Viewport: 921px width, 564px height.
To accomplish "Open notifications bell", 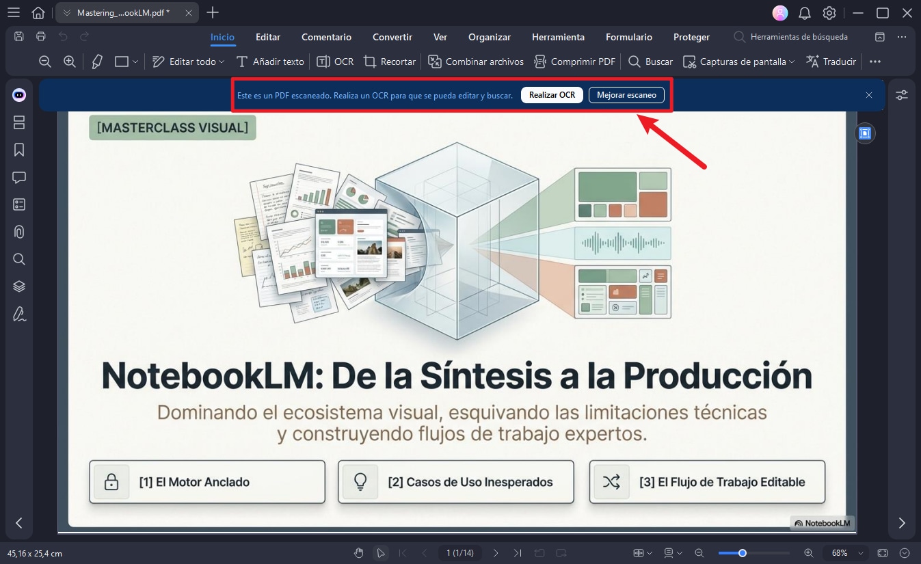I will pos(805,13).
